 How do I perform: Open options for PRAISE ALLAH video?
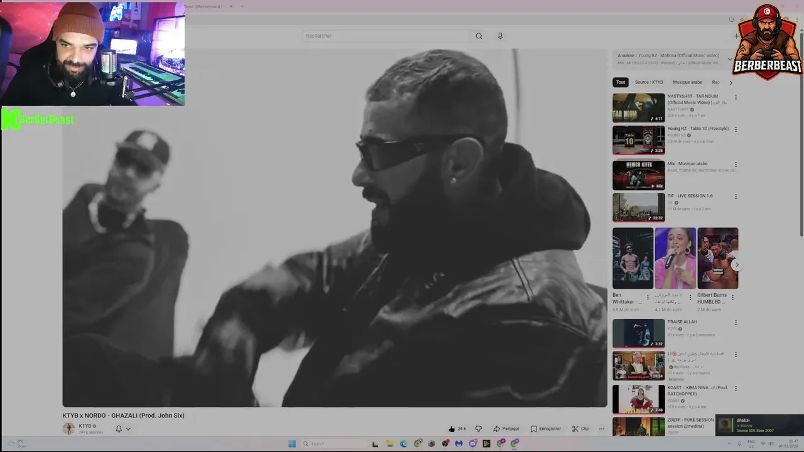click(736, 323)
